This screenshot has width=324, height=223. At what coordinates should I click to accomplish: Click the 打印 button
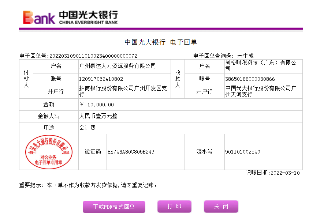click(174, 206)
